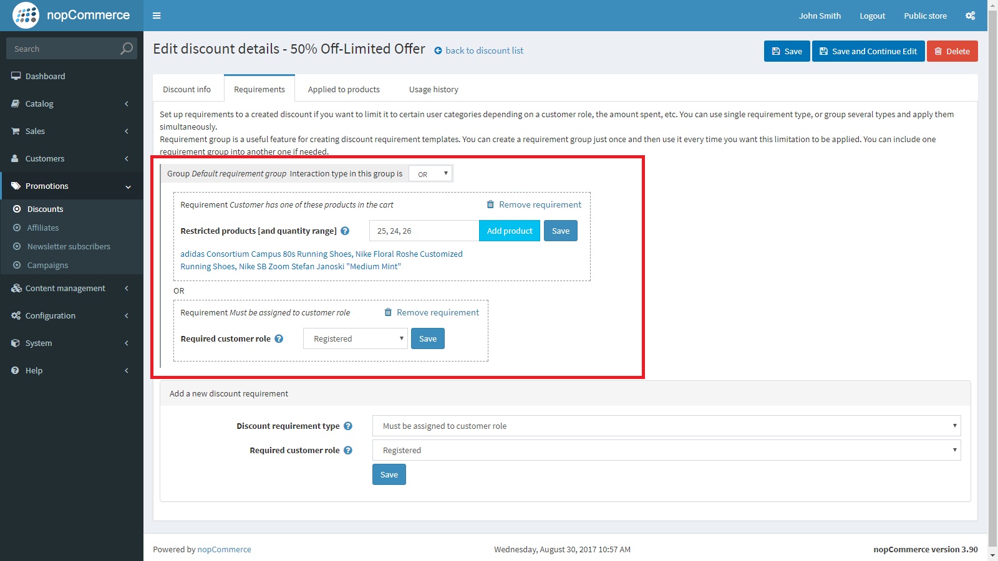The image size is (998, 561).
Task: Save the new discount requirement
Action: click(x=389, y=474)
